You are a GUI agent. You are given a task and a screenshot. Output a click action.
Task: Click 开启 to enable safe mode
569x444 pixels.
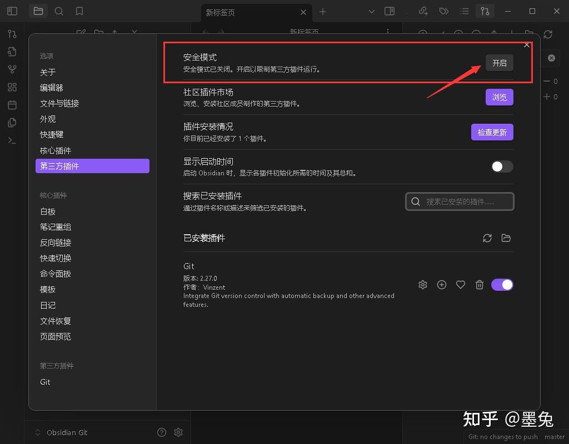tap(498, 63)
